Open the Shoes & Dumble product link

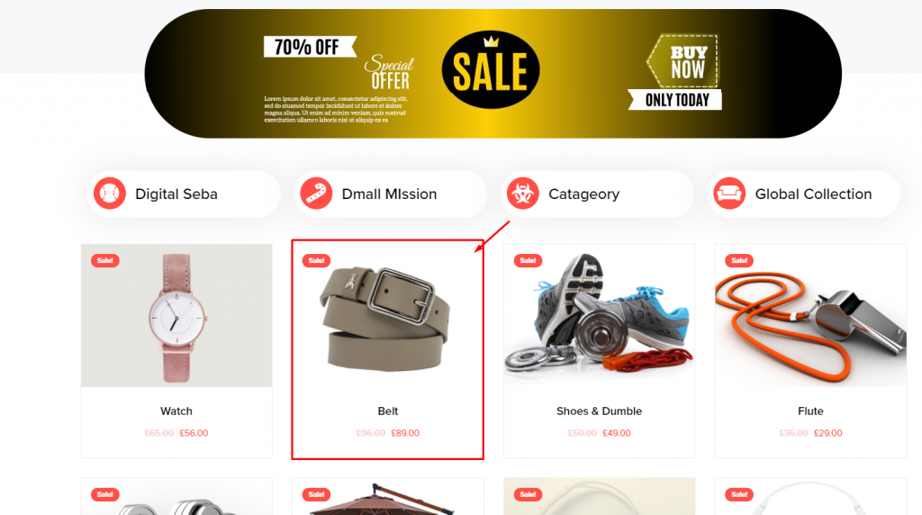click(x=599, y=411)
